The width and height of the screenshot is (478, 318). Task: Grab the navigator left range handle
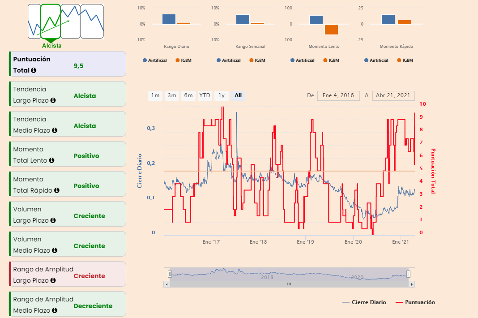tap(170, 274)
